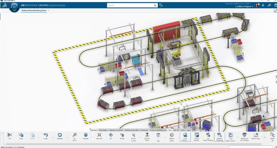
Task: Click the Copy button
Action: 21,136
